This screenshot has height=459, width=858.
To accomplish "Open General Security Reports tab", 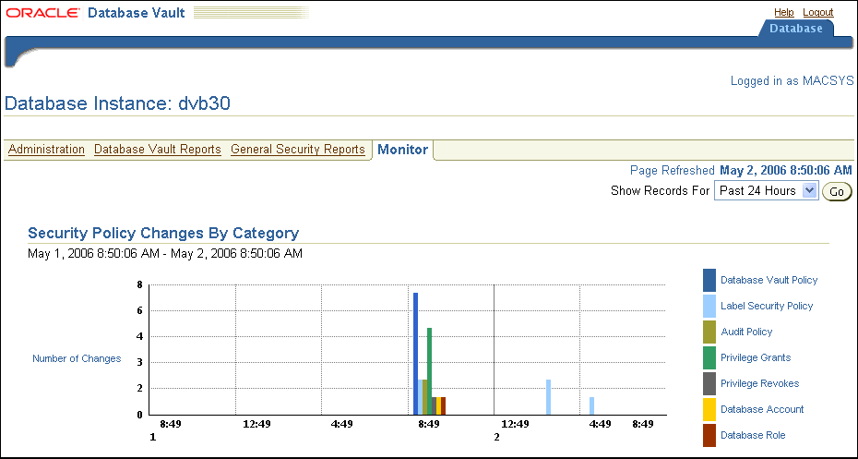I will tap(298, 150).
